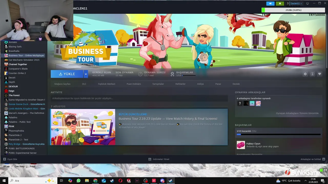Click the Oyun Ekle label
Image resolution: width=328 pixels, height=184 pixels.
(12, 159)
